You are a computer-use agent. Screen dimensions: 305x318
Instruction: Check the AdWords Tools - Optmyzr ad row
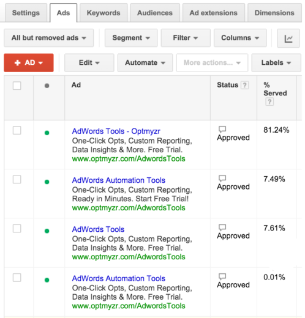point(17,130)
